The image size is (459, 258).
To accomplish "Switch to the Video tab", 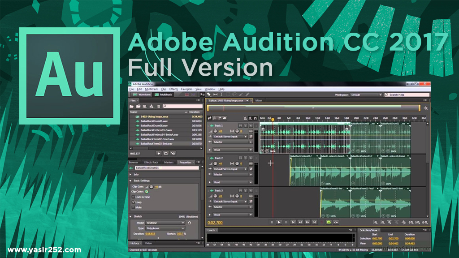I will coord(148,243).
